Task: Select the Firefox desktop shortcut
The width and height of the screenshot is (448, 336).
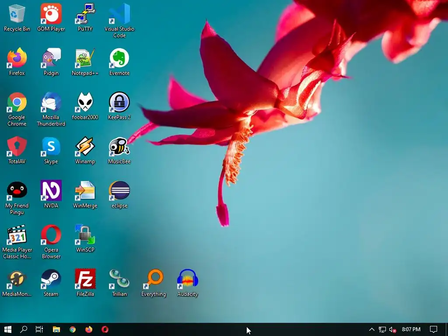Action: [17, 62]
